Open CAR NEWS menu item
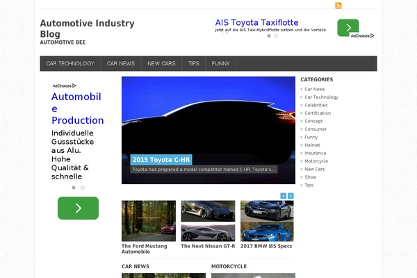Viewport: 417px width, 278px height. (121, 63)
